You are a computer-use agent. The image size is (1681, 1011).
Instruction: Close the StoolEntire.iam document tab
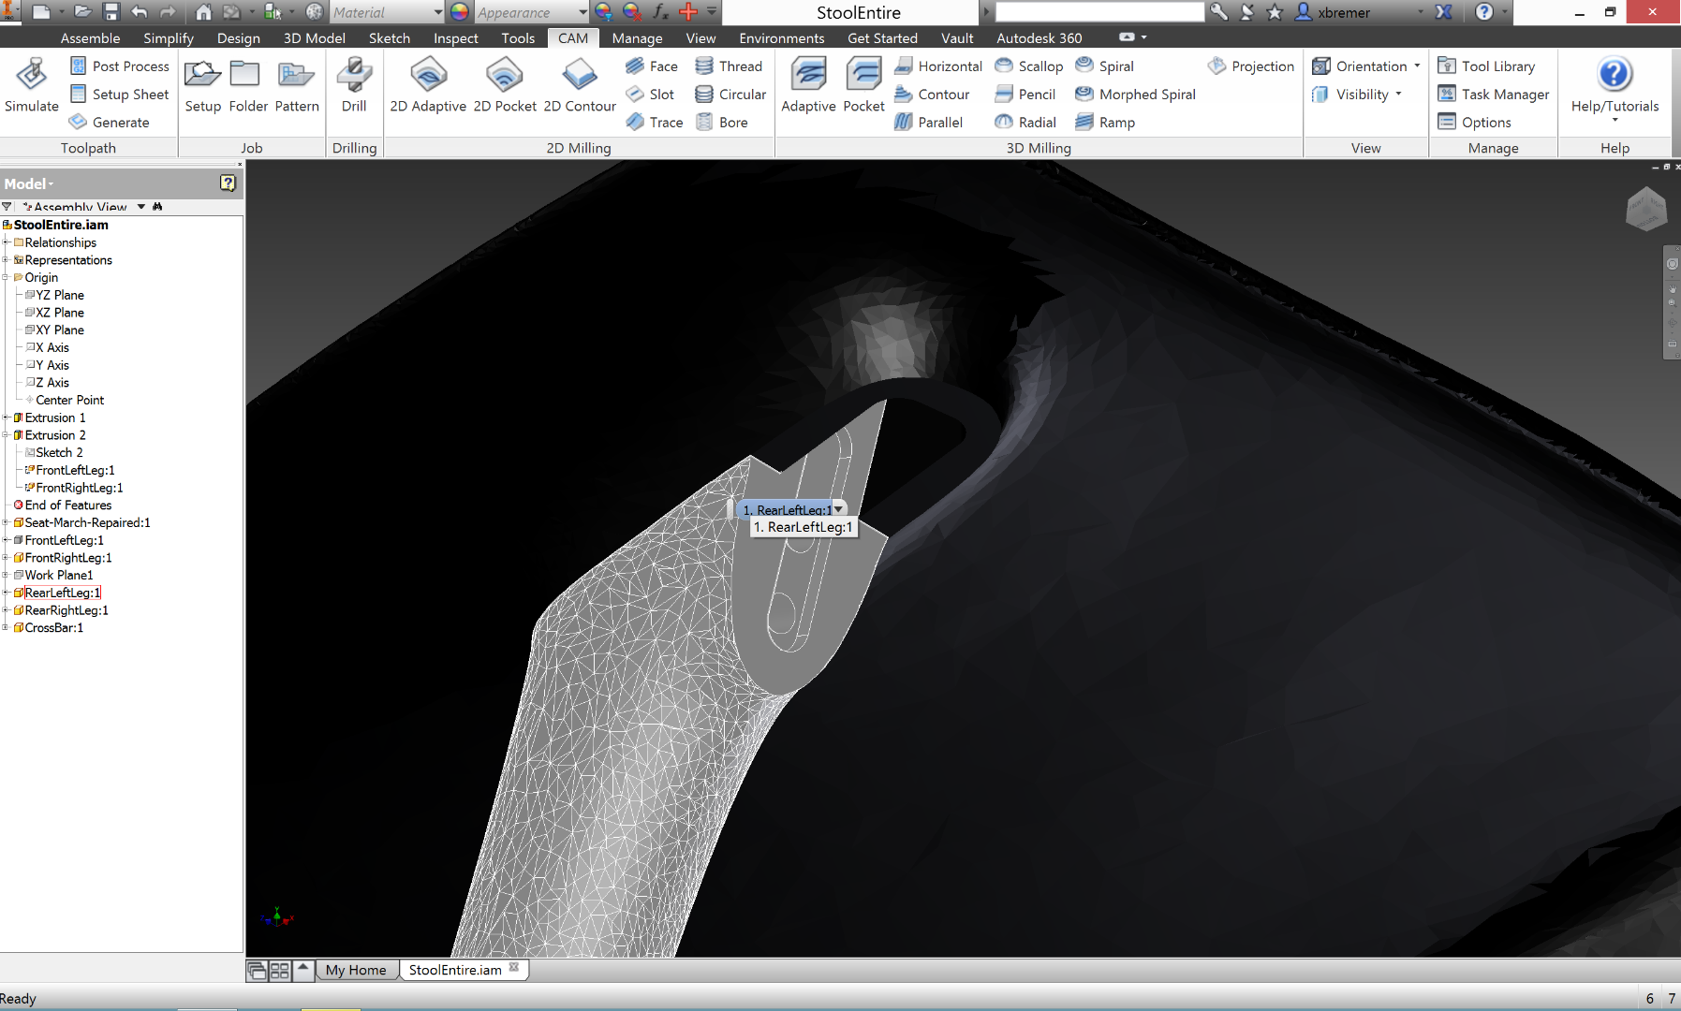(x=514, y=968)
